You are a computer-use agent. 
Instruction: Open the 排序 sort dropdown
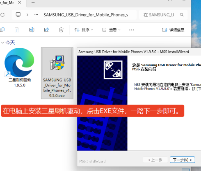84,30
